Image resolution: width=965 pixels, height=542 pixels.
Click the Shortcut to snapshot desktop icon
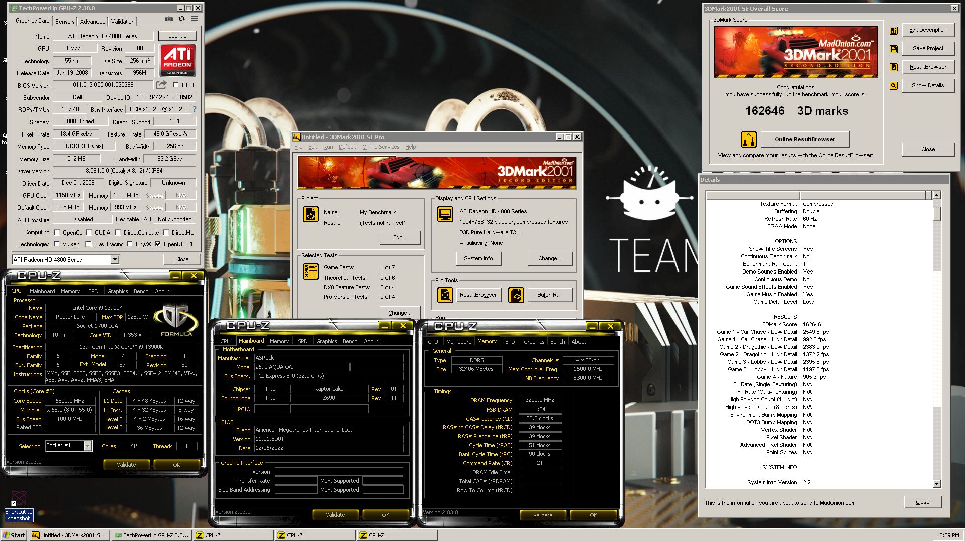pos(19,506)
